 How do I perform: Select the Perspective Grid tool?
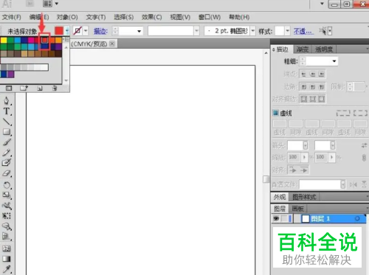pyautogui.click(x=7, y=237)
